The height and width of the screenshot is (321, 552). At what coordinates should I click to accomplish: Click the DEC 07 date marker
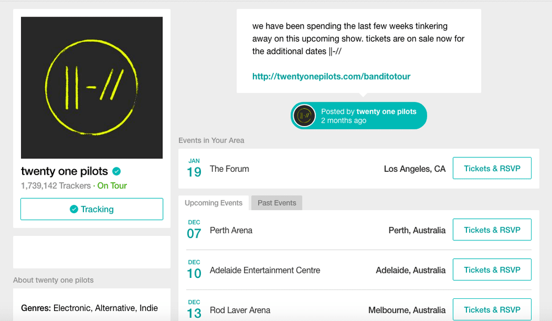[x=194, y=230]
